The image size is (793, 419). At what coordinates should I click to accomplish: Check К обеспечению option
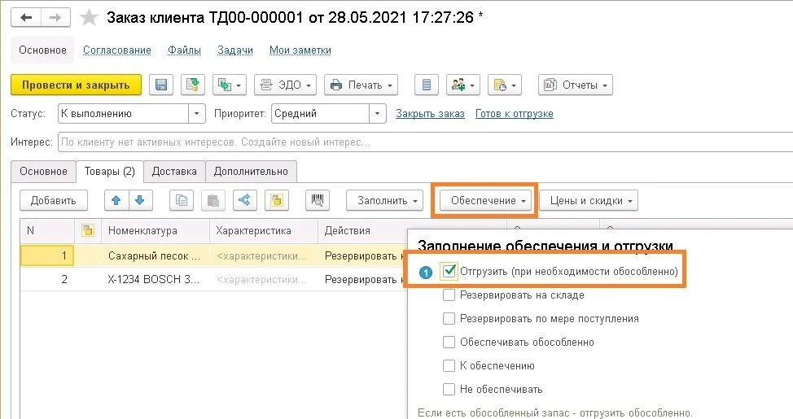click(449, 365)
